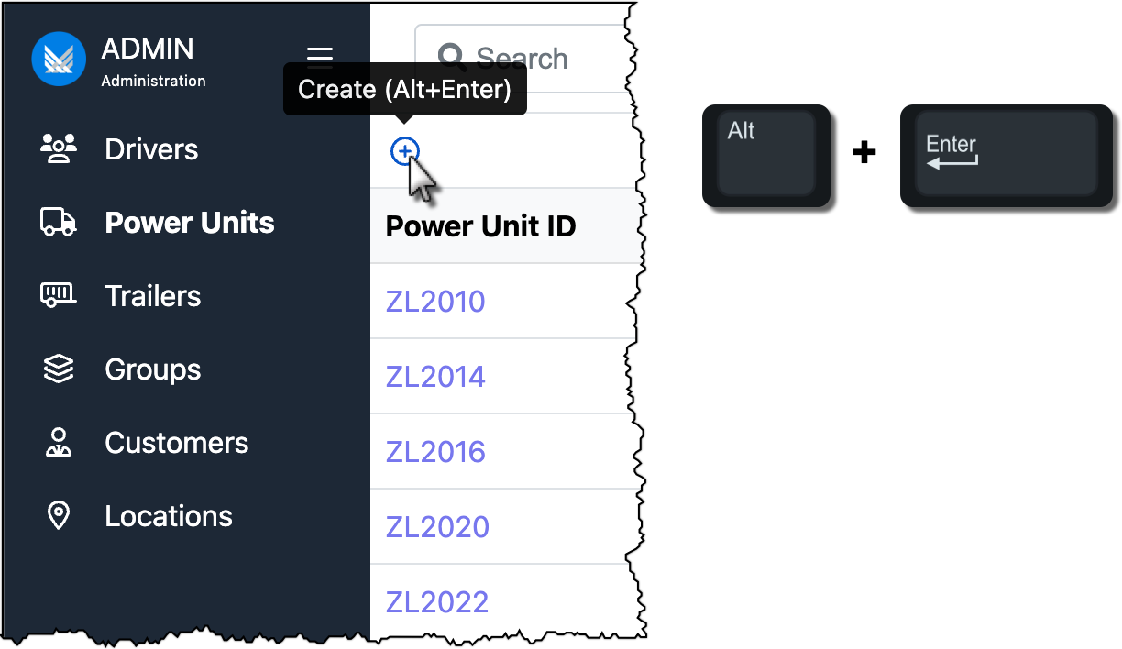Open the Drivers menu item
The height and width of the screenshot is (649, 1122).
(x=151, y=149)
